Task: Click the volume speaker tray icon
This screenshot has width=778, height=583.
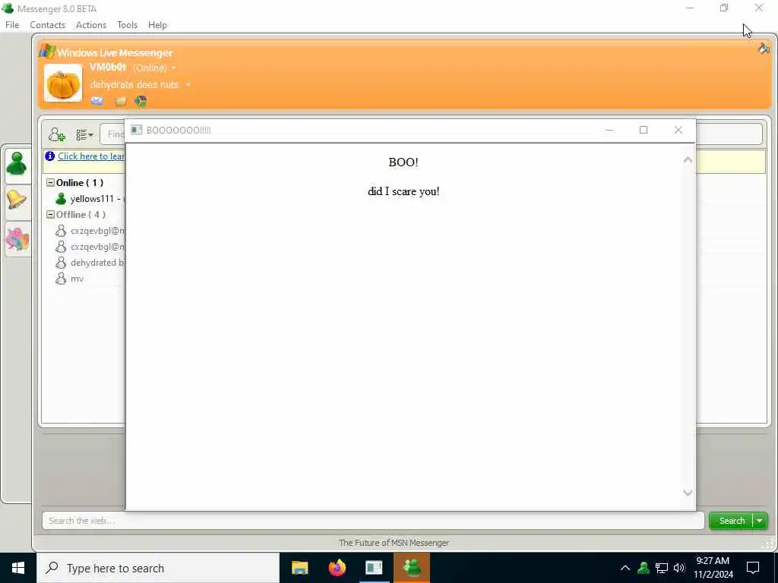Action: pyautogui.click(x=678, y=568)
